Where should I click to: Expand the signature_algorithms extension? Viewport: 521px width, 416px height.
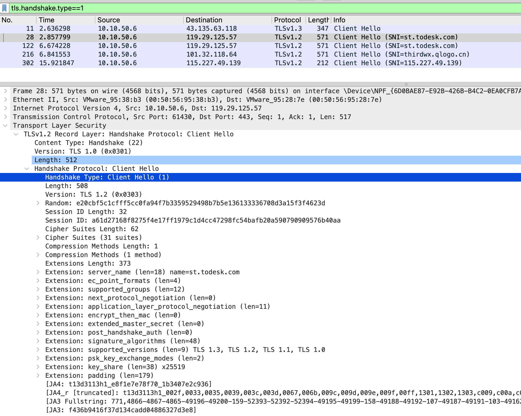(x=38, y=341)
